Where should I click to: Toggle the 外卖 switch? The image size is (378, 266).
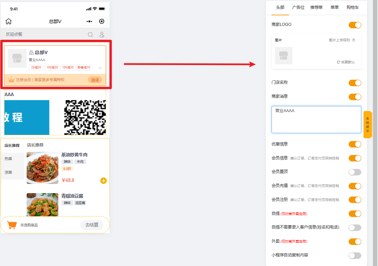click(355, 242)
